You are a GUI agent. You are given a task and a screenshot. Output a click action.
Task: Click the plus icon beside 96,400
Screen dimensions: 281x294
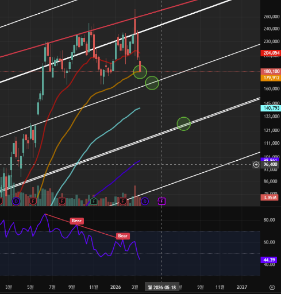click(256, 165)
